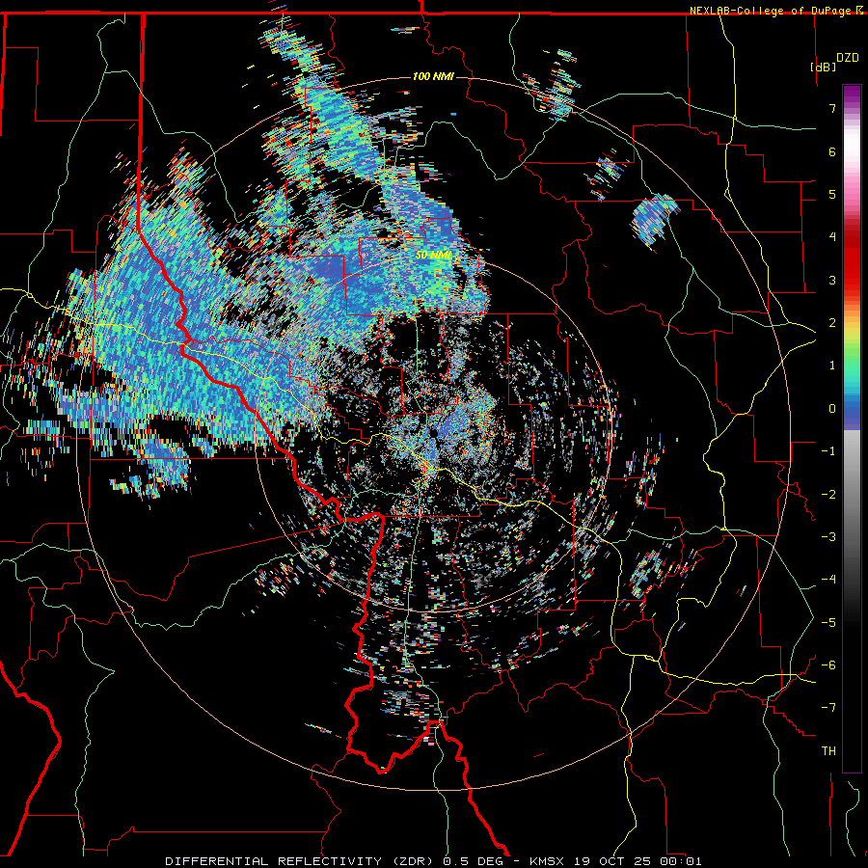Viewport: 868px width, 868px height.
Task: Click the ZDR color scale bar
Action: coord(852,428)
